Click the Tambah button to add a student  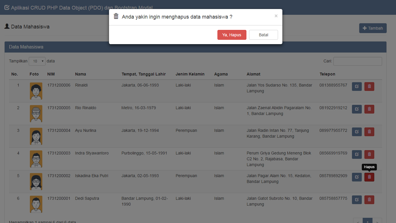point(373,28)
